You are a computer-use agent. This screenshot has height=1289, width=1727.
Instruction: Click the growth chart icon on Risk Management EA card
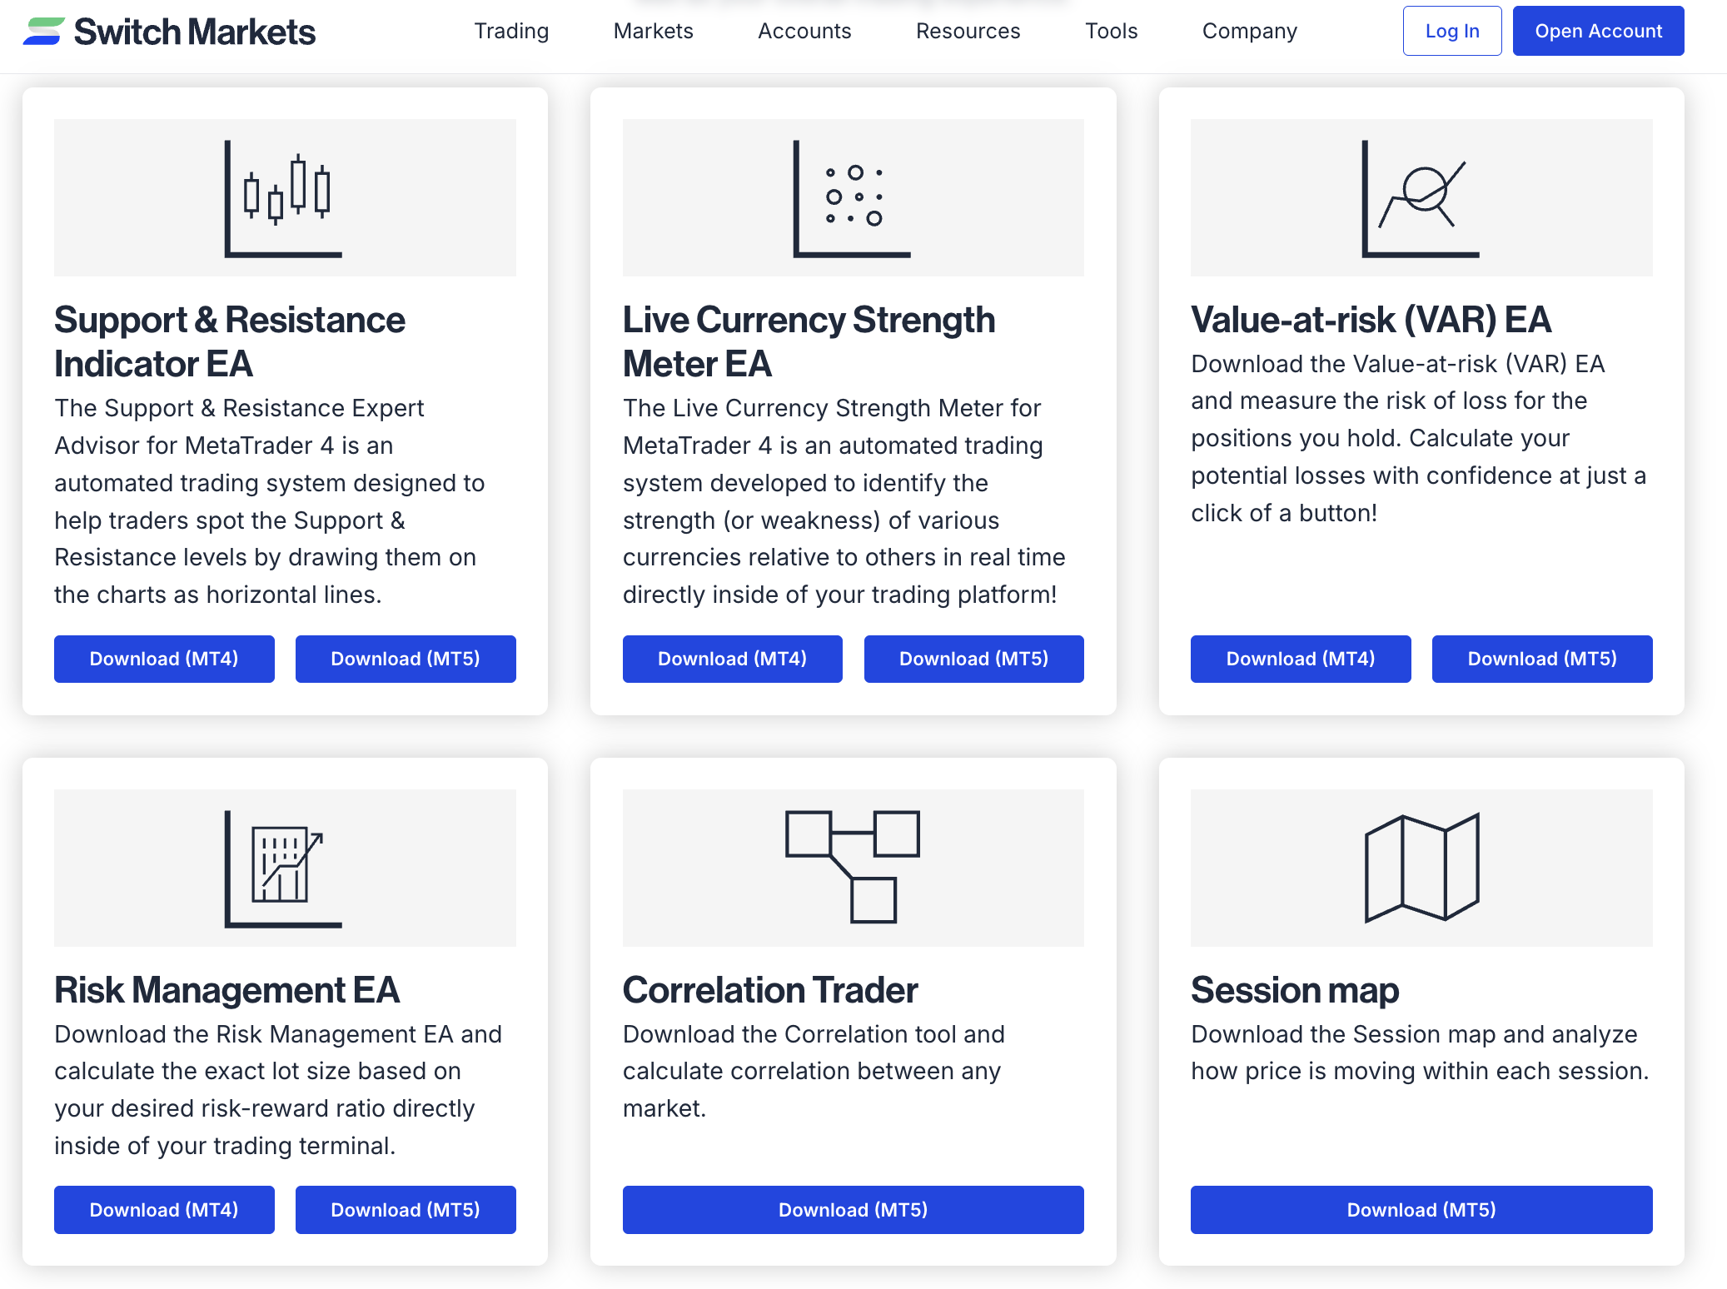tap(283, 868)
